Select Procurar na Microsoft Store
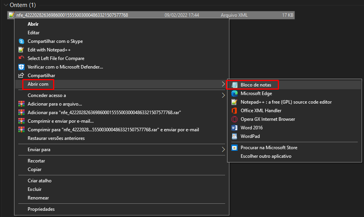Viewport: 364px width, 217px height. click(x=269, y=148)
